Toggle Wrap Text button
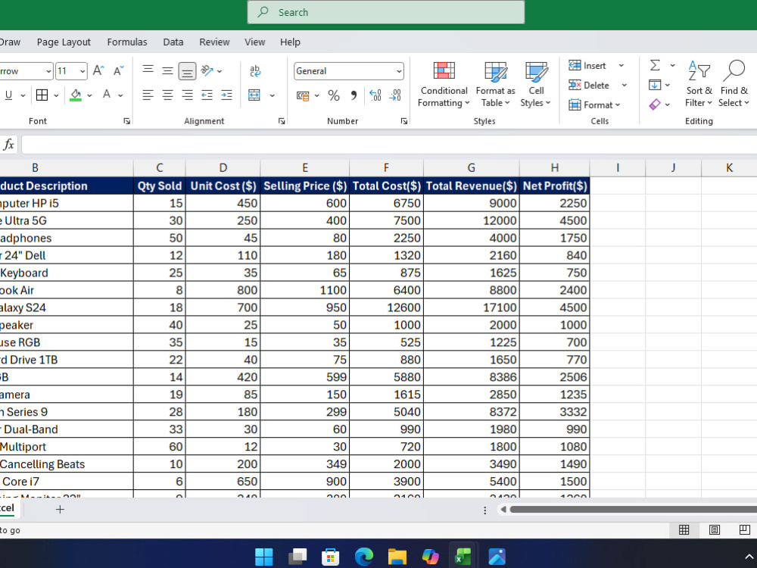The image size is (757, 568). (255, 71)
